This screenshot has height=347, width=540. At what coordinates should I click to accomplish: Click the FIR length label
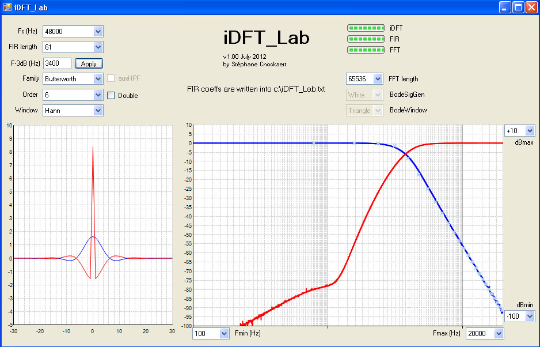(x=22, y=47)
